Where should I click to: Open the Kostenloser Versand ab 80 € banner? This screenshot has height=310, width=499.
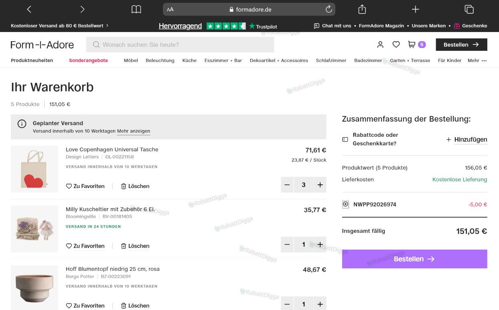click(60, 26)
